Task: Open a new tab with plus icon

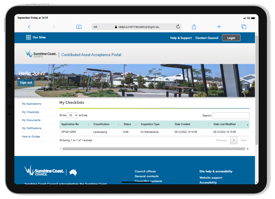Action: click(x=219, y=27)
